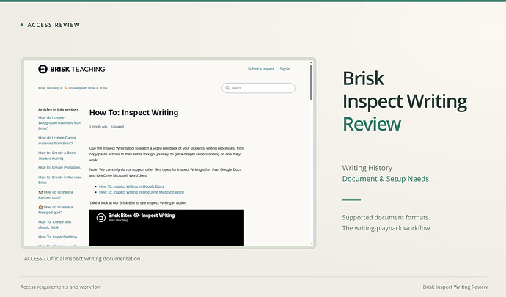Open 'How to: Create Printables' article
506x297 pixels.
point(59,168)
